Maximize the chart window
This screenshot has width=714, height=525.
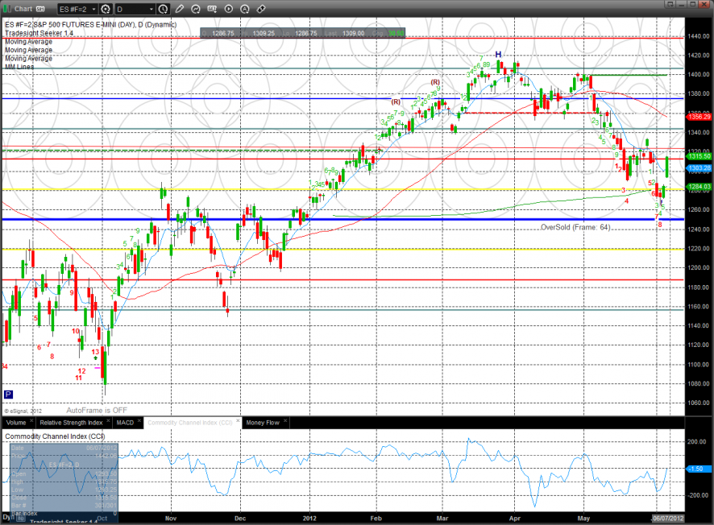click(692, 4)
